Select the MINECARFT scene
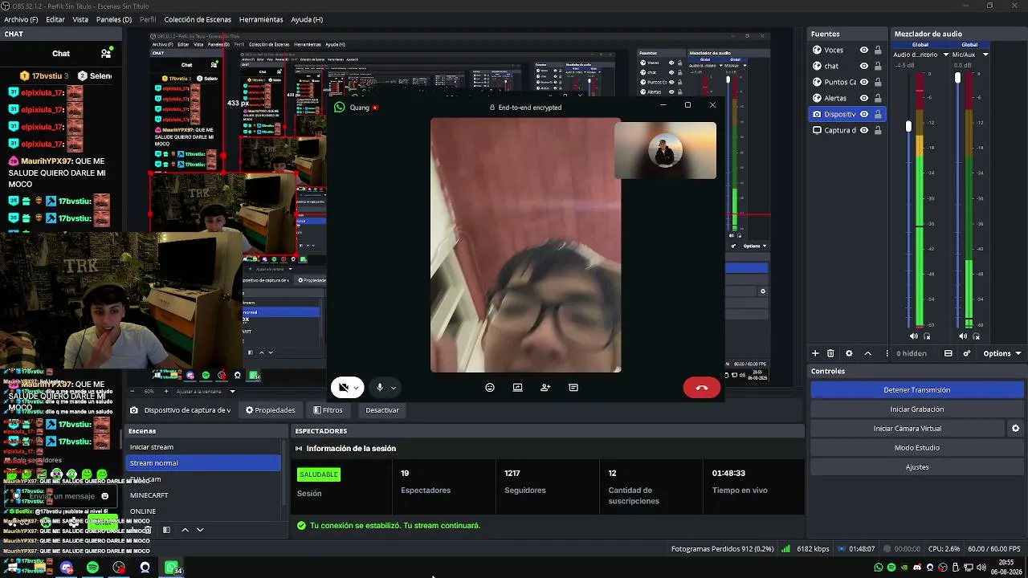The height and width of the screenshot is (578, 1028). point(204,495)
